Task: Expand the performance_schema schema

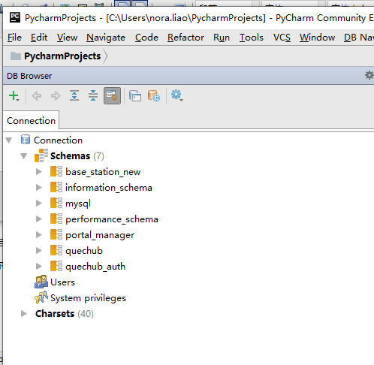Action: [39, 219]
